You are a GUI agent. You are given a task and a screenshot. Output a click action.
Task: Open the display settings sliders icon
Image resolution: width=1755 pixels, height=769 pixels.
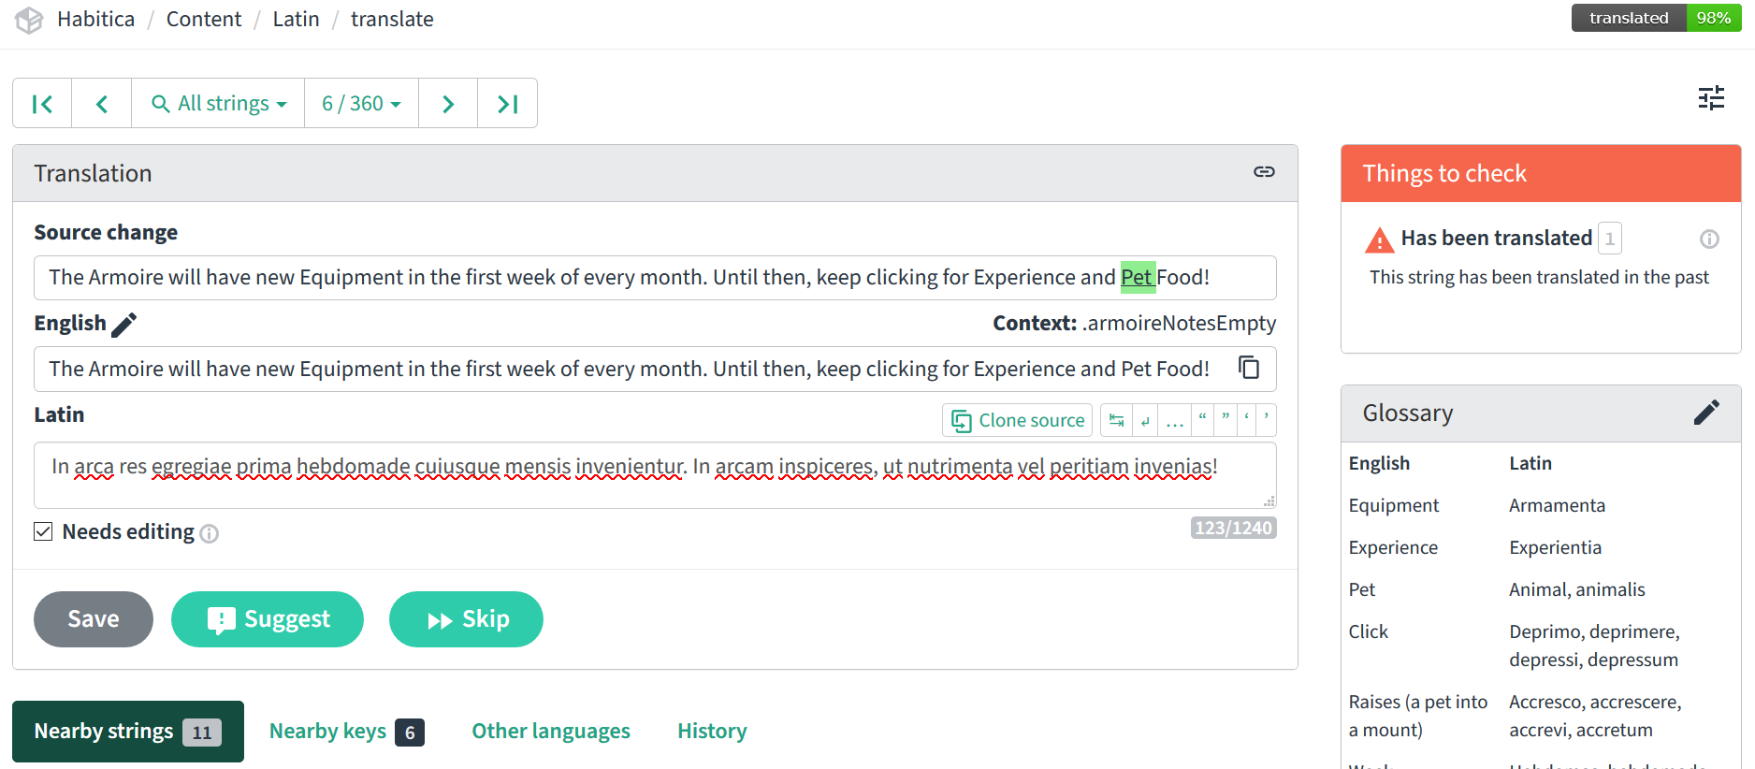tap(1711, 98)
